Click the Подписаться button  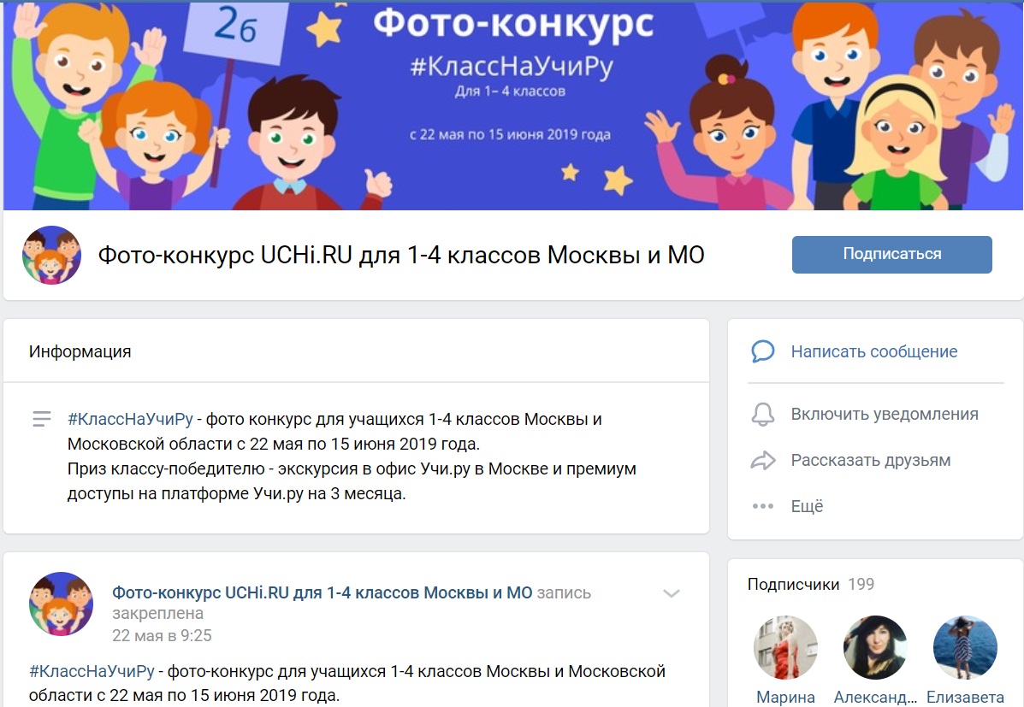(891, 254)
